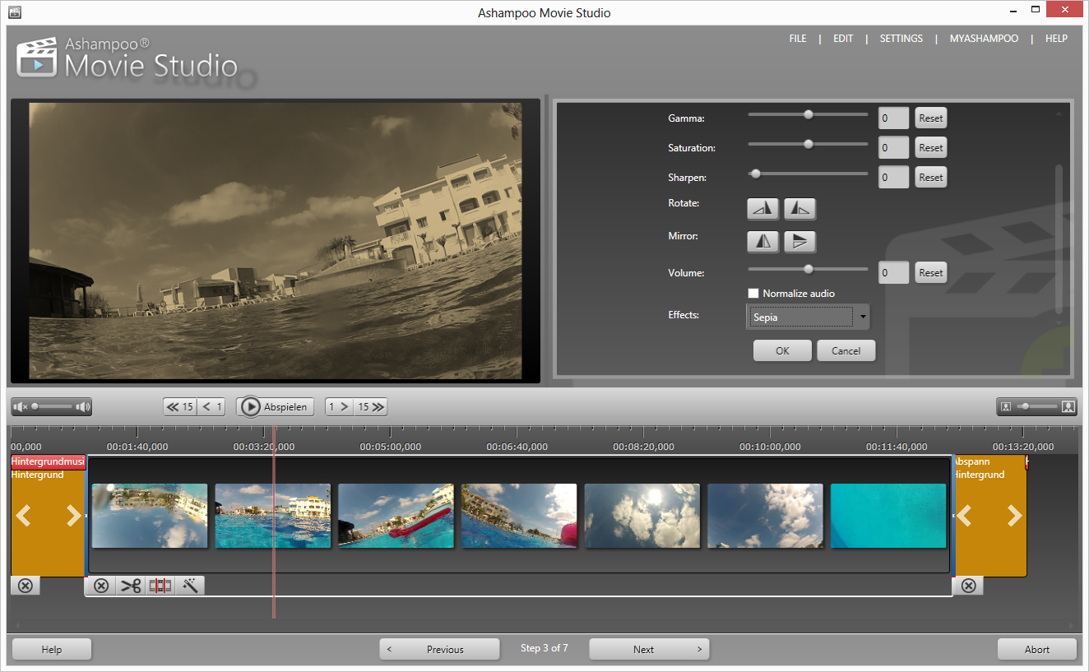Screen dimensions: 1089x672
Task: Click the left arrow on the Hintergrund intro clip
Action: coord(24,516)
